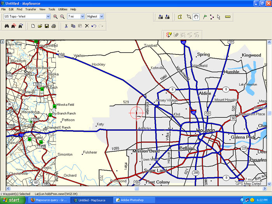Open the Transfer menu
272x204 pixels.
point(31,9)
